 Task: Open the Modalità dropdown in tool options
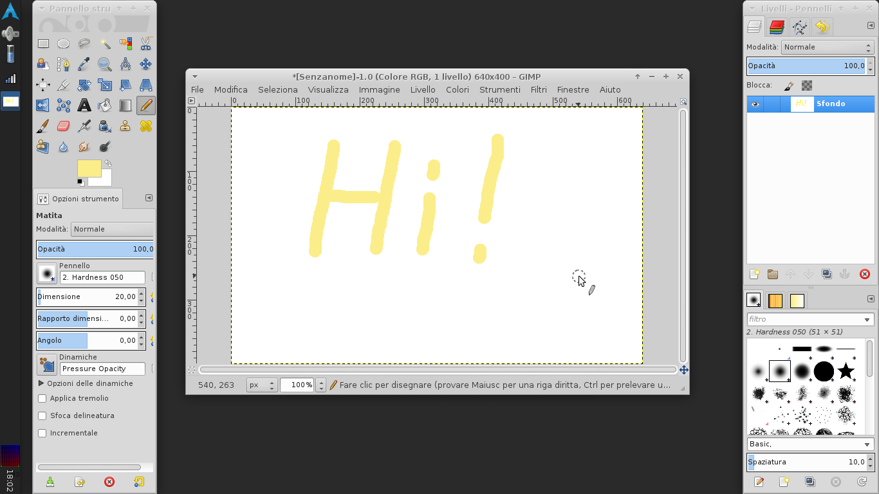coord(112,229)
